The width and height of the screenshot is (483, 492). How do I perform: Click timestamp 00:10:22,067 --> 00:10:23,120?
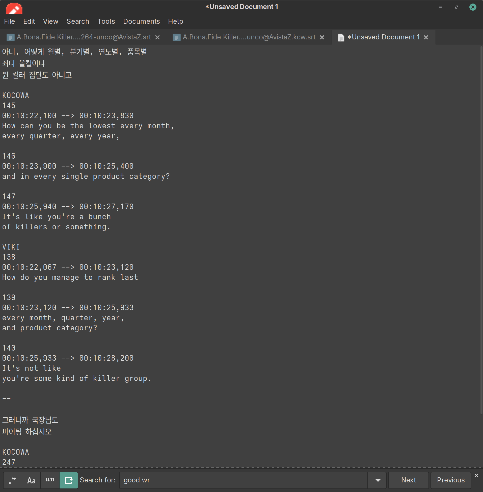(x=68, y=267)
